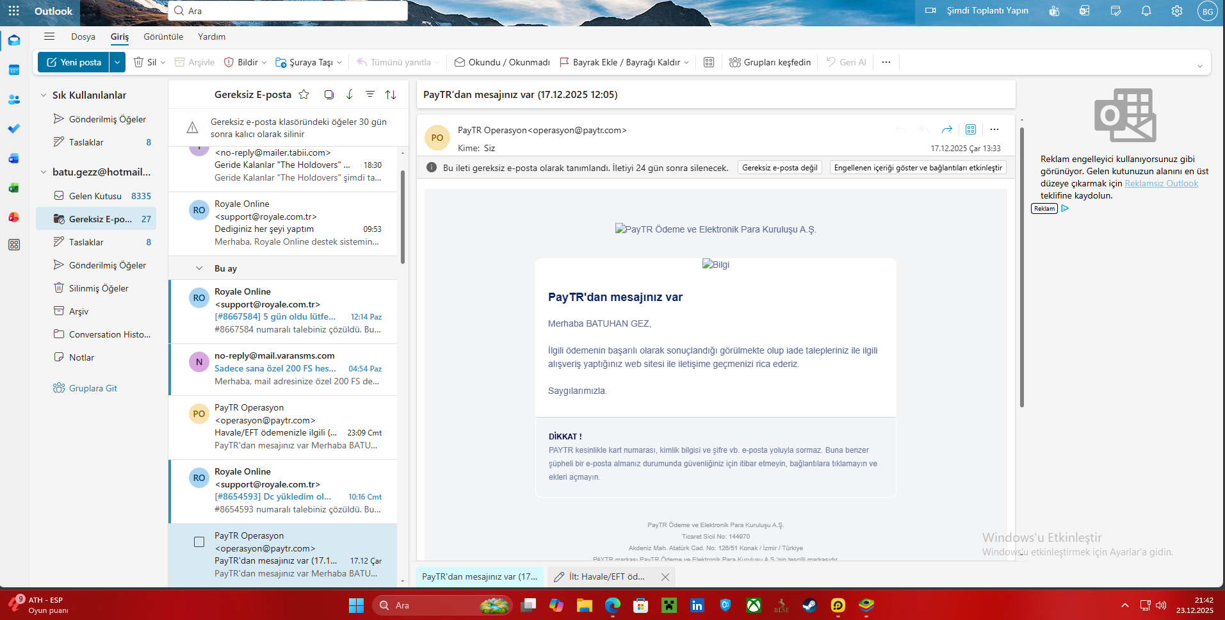Close the İlt: Havale/EFT draft tab
The height and width of the screenshot is (620, 1225).
(x=665, y=576)
